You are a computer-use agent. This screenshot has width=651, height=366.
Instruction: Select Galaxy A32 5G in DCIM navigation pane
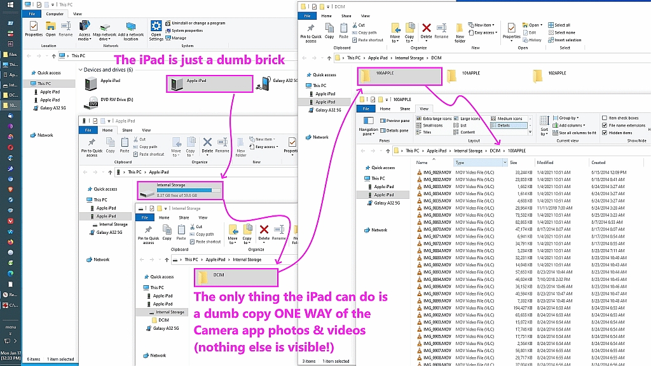pos(325,110)
